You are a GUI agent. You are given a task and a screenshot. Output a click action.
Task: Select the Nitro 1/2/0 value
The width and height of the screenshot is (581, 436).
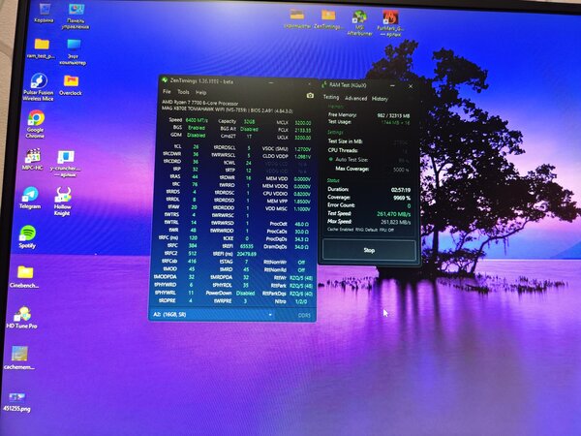[301, 301]
